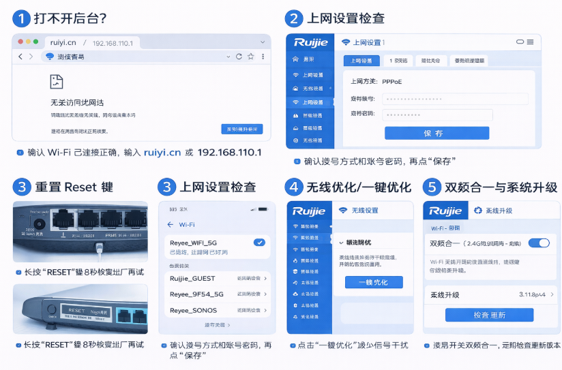562x370 pixels.
Task: Click the macOS red close dot
Action: (20, 42)
